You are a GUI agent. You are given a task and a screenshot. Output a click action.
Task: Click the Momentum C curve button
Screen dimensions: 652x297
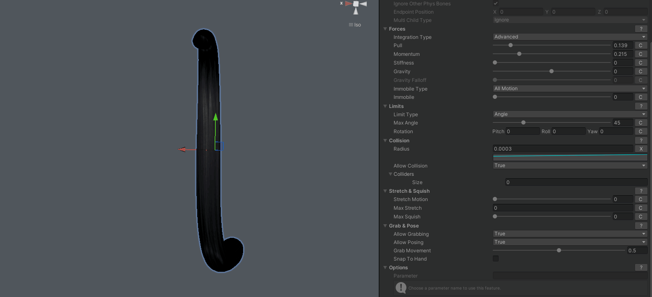pyautogui.click(x=641, y=54)
